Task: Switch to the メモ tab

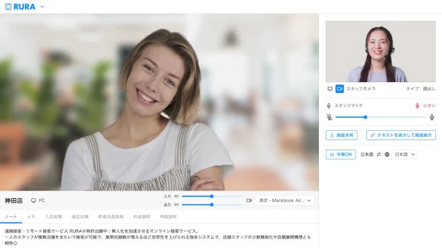Action: (31, 217)
